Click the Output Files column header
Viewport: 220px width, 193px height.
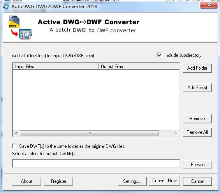139,66
